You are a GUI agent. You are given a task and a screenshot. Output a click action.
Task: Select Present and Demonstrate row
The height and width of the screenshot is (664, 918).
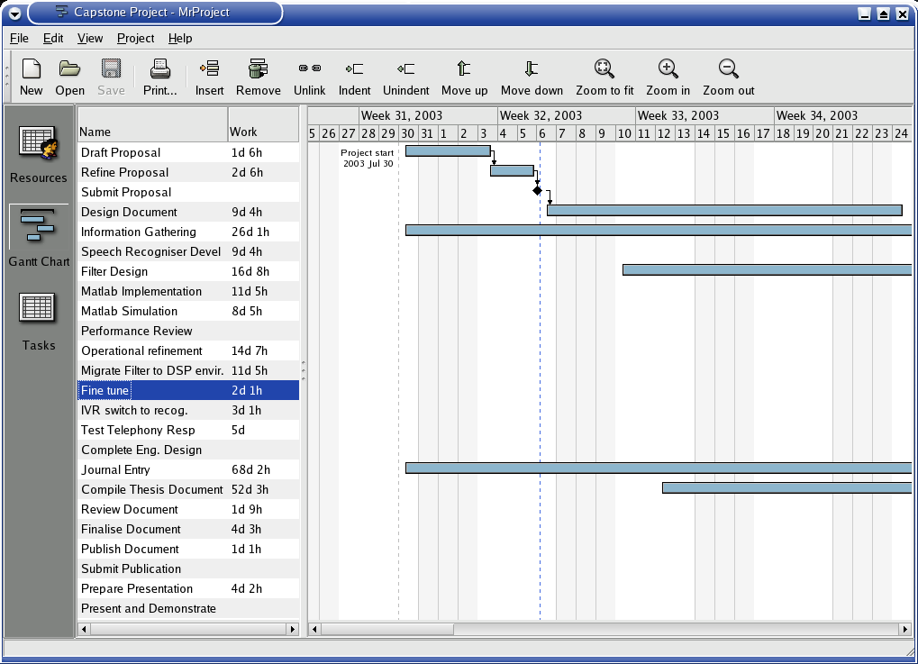pos(188,608)
